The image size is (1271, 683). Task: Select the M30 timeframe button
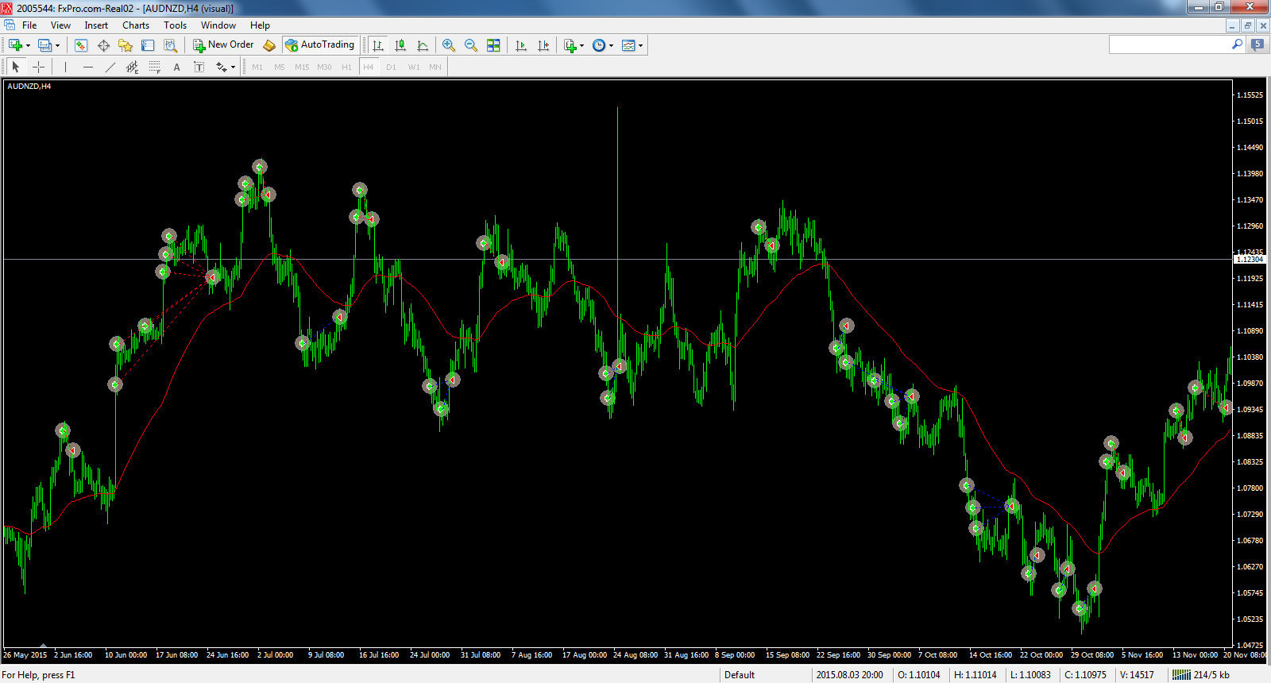[324, 67]
